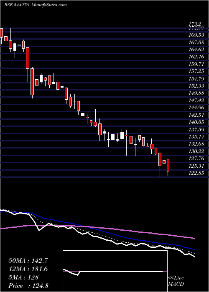Click the '<<Live MACD' label

(x=176, y=281)
